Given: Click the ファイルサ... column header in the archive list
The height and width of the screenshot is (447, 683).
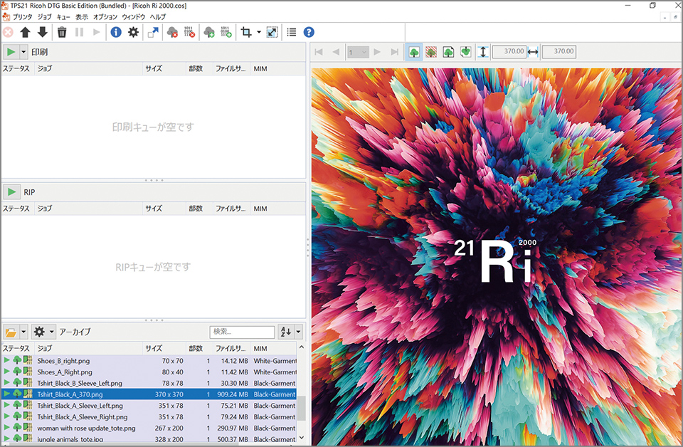Looking at the screenshot, I should pyautogui.click(x=231, y=349).
